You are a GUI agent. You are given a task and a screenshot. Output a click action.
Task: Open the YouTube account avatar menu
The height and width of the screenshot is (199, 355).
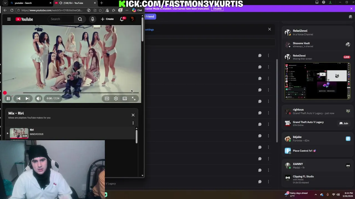tap(133, 19)
